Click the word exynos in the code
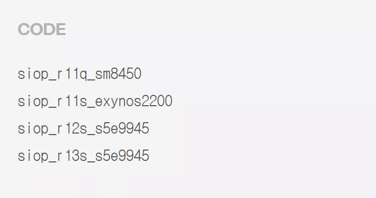376x198 pixels. [x=118, y=102]
